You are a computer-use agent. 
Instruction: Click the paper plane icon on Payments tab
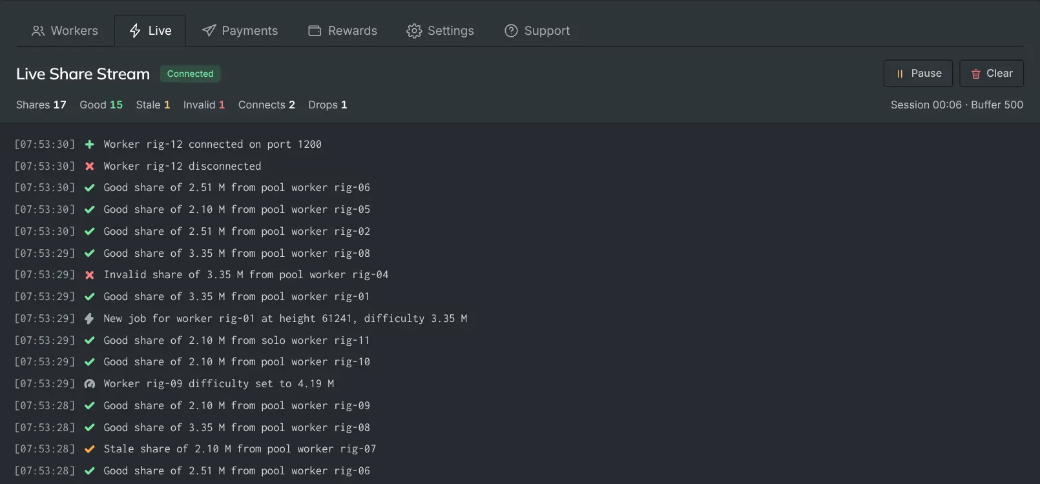[209, 31]
